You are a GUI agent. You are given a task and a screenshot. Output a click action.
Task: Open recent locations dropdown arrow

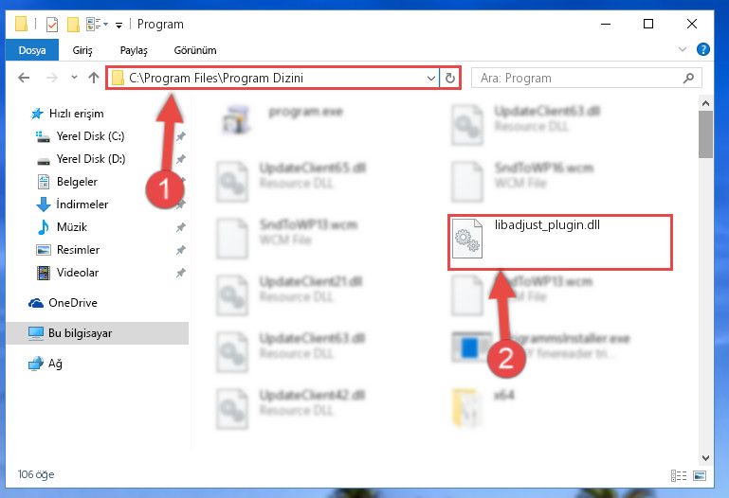[x=74, y=78]
